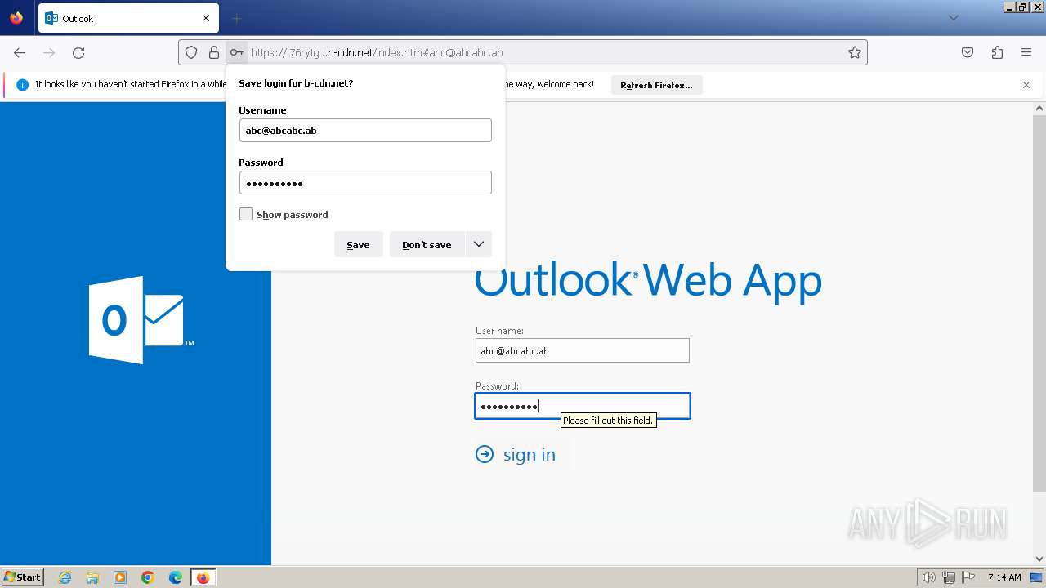
Task: Open the list all tabs chevron
Action: pyautogui.click(x=954, y=18)
